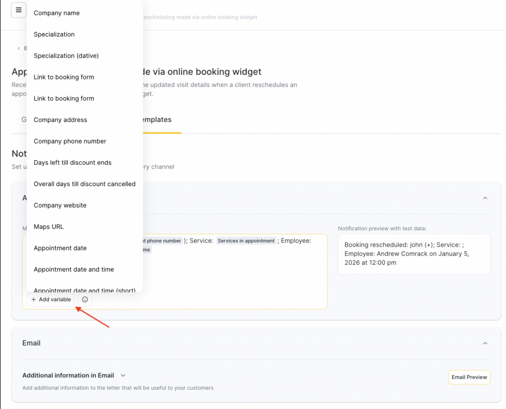Open the Email Preview button
Image resolution: width=506 pixels, height=409 pixels.
point(469,377)
